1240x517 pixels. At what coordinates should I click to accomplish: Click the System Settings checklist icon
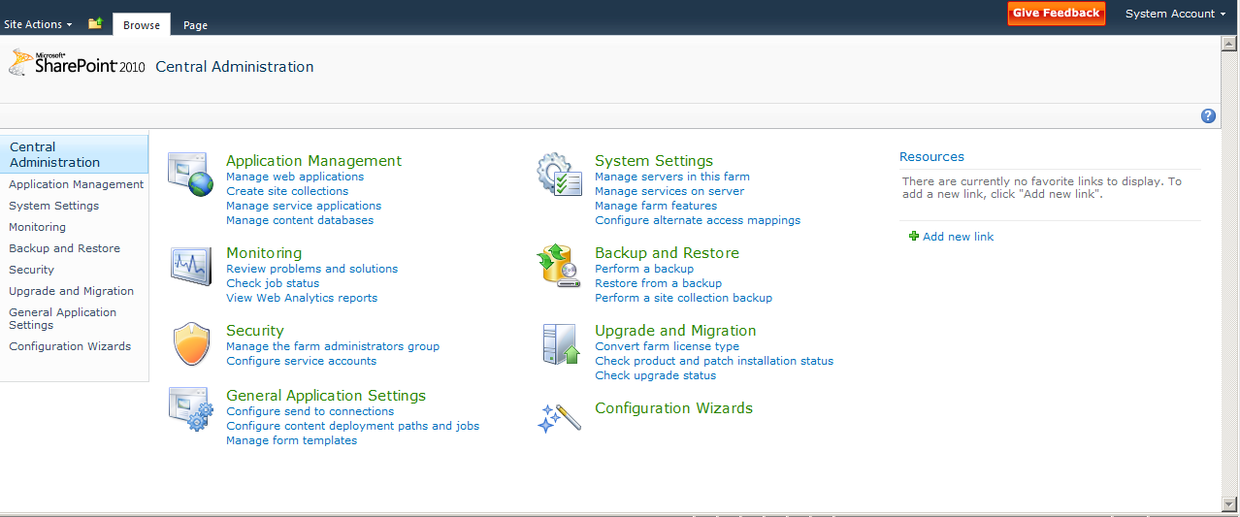560,174
